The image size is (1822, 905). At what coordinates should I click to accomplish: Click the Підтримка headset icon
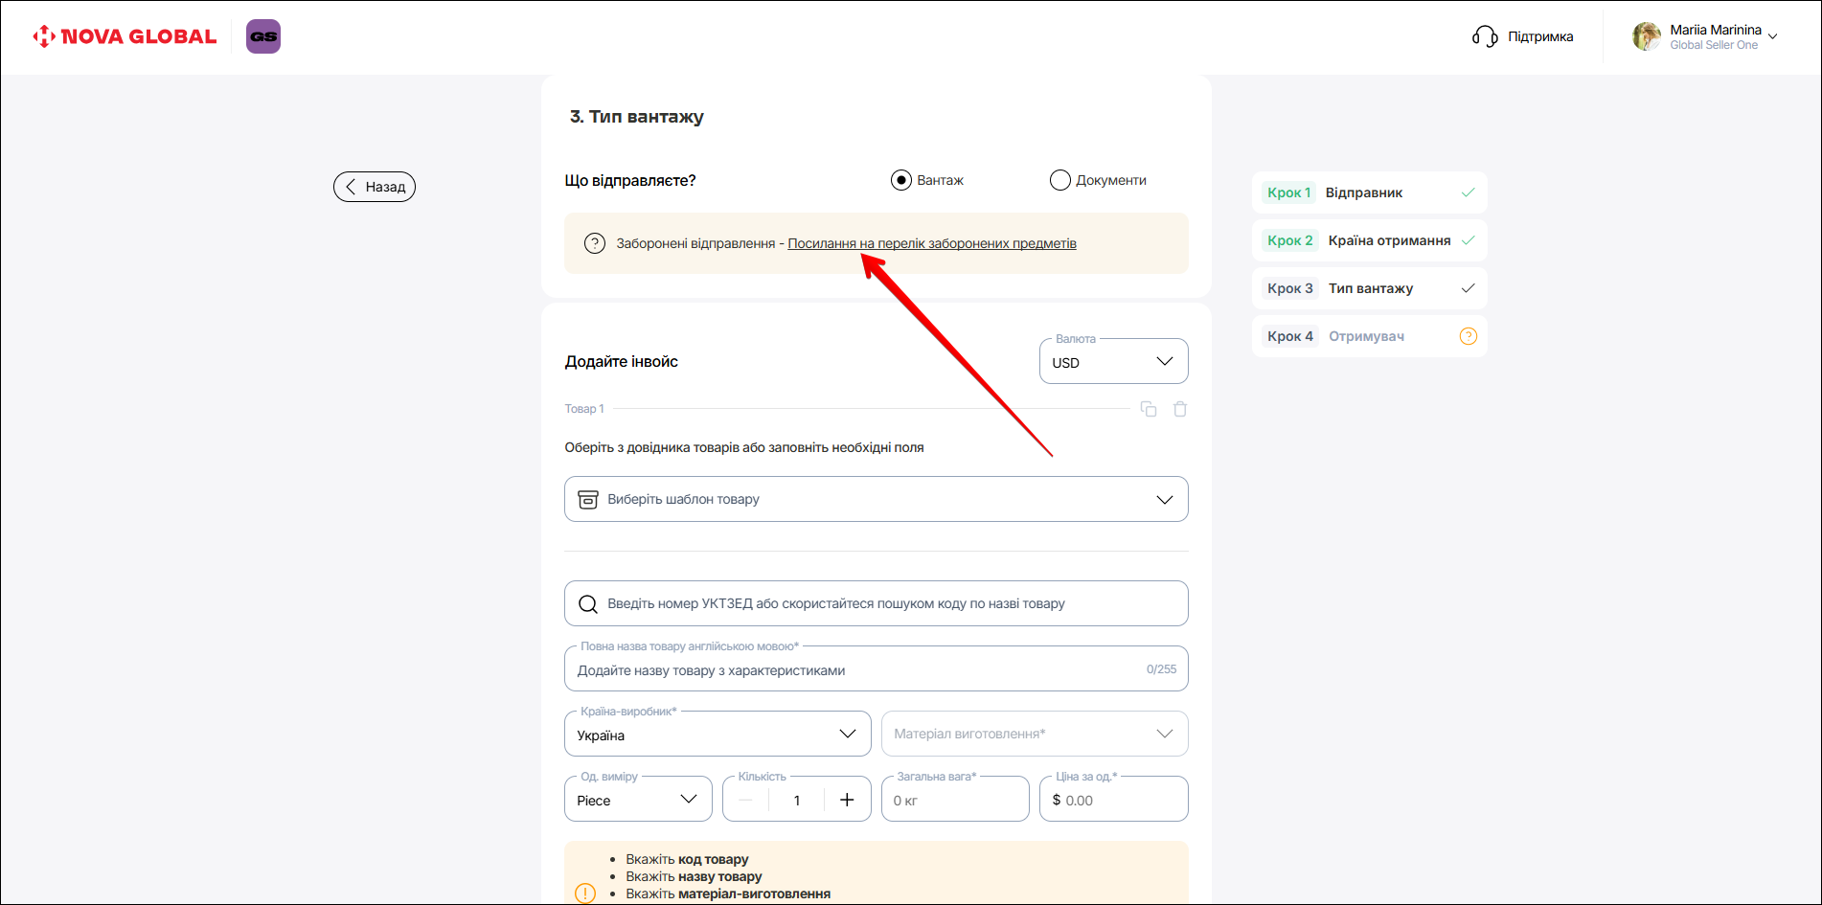pos(1484,36)
